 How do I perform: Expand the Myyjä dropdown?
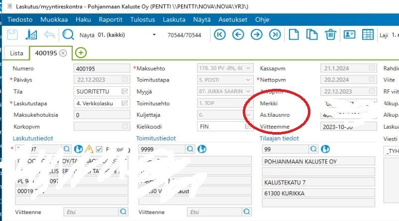tap(248, 91)
